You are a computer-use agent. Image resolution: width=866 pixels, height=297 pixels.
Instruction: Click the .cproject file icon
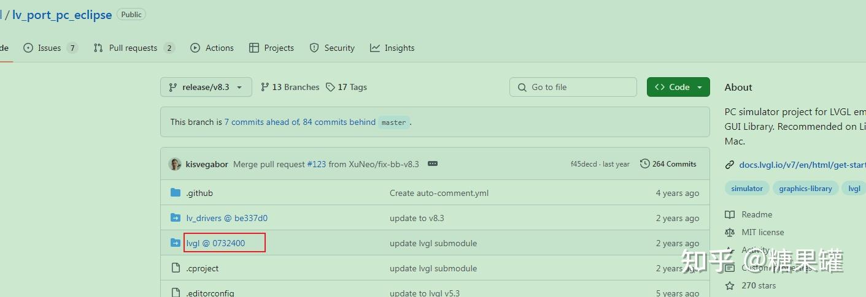pos(176,268)
